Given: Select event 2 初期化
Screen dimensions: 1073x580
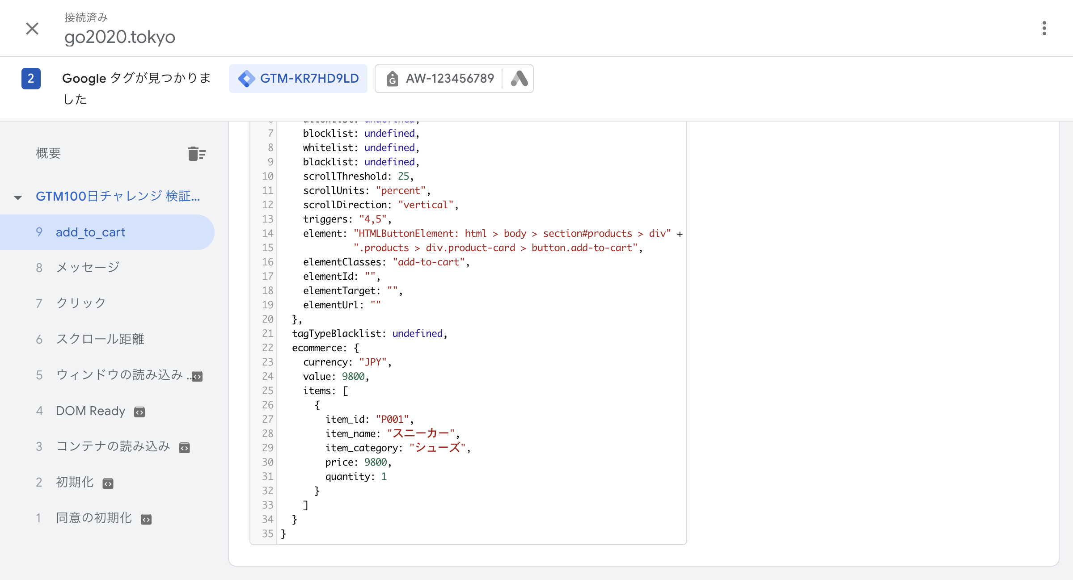Looking at the screenshot, I should click(x=107, y=482).
